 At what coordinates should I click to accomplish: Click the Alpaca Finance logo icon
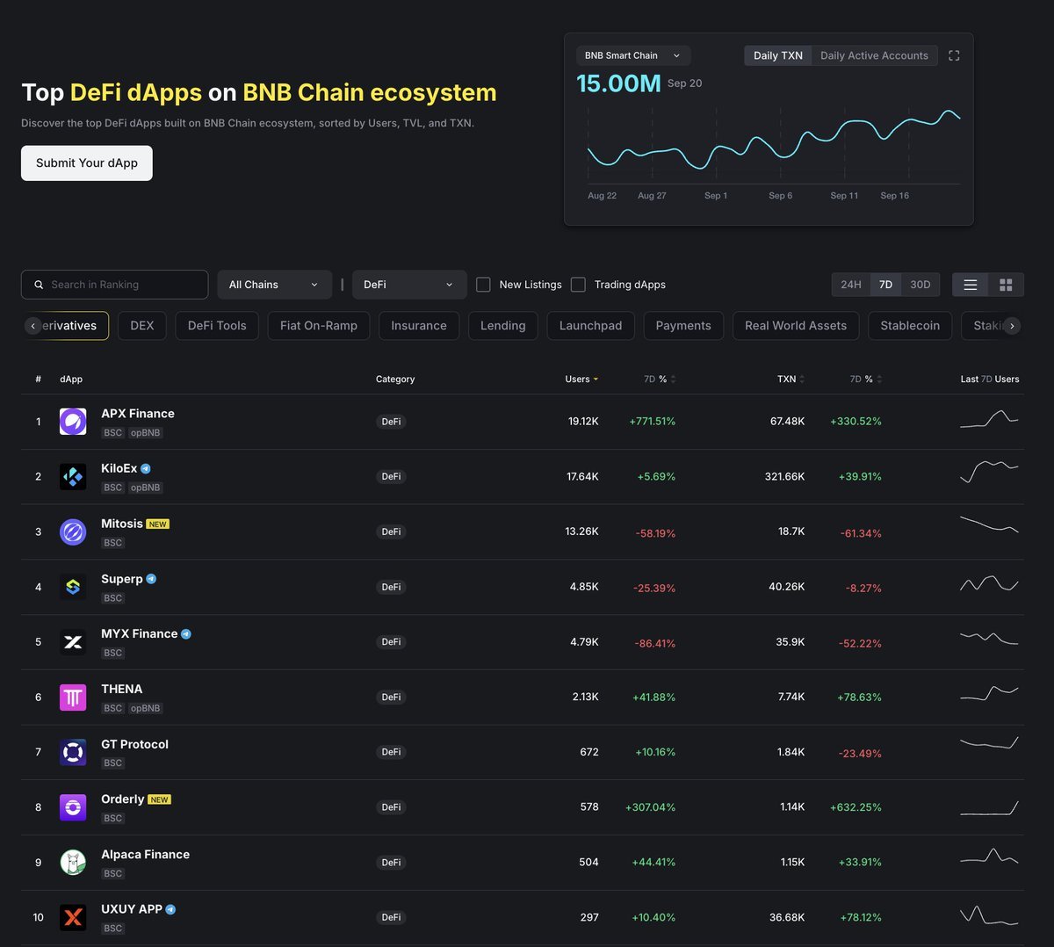(73, 863)
